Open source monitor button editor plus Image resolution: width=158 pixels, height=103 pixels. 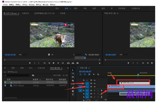click(x=100, y=63)
